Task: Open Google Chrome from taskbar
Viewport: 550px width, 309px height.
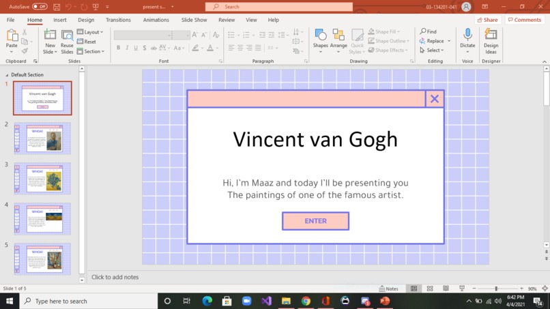Action: tap(306, 301)
